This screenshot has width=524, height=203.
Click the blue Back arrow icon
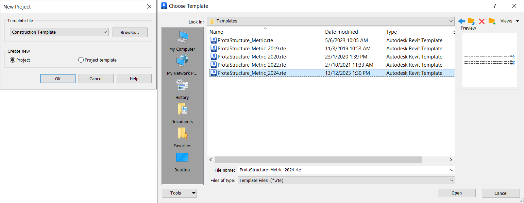461,21
